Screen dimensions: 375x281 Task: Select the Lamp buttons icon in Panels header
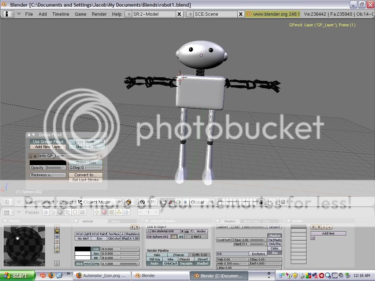click(97, 213)
